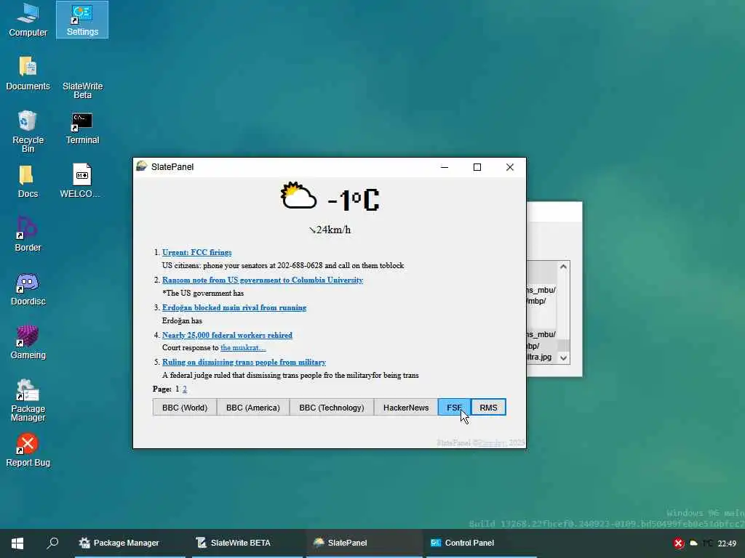Open 'Urgent: FCC firings' article link
The width and height of the screenshot is (745, 558).
[x=196, y=252]
